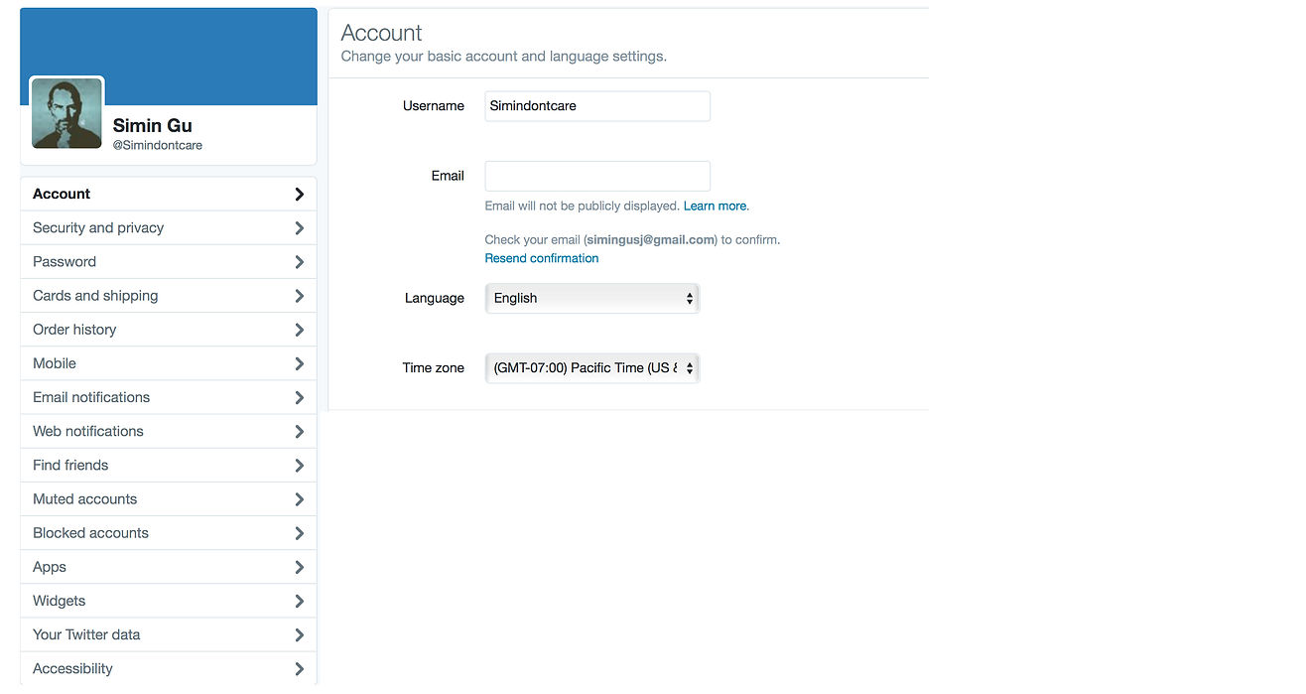Go to Find friends
This screenshot has height=694, width=1306.
169,465
